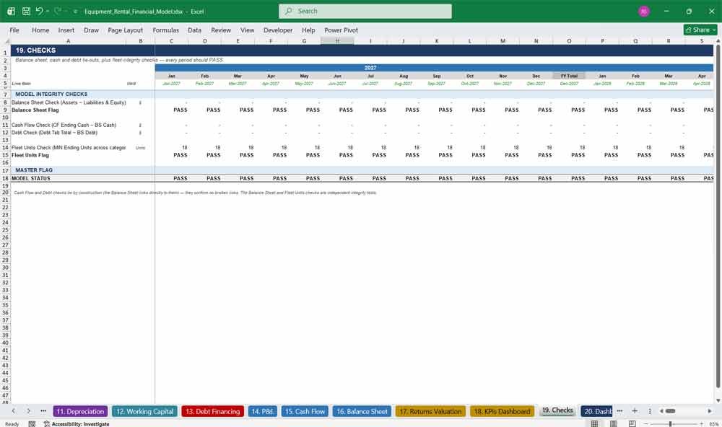Image resolution: width=722 pixels, height=427 pixels.
Task: Click the 2027 year header band
Action: [370, 68]
